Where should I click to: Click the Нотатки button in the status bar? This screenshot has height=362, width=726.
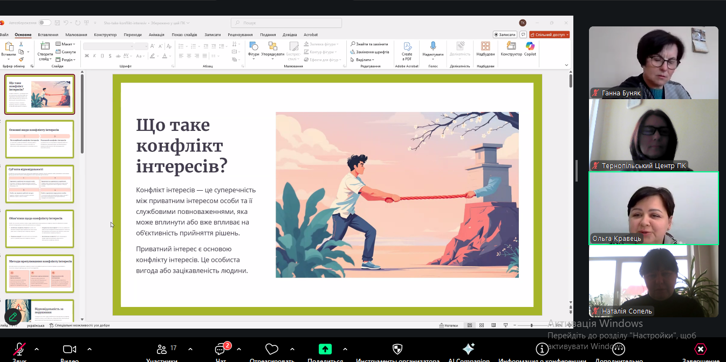click(449, 325)
